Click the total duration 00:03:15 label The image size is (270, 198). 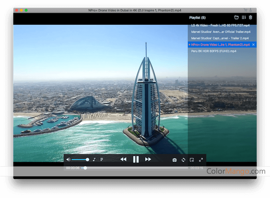(x=197, y=168)
